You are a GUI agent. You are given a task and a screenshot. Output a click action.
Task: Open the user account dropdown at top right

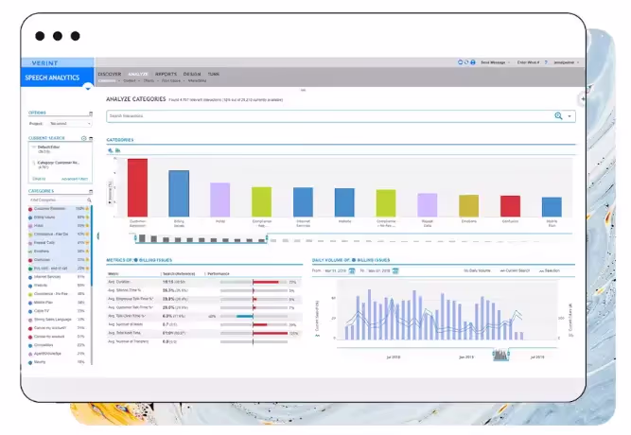[x=567, y=62]
